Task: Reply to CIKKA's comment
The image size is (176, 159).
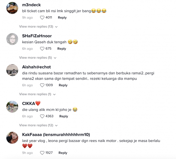Action: [x=64, y=116]
